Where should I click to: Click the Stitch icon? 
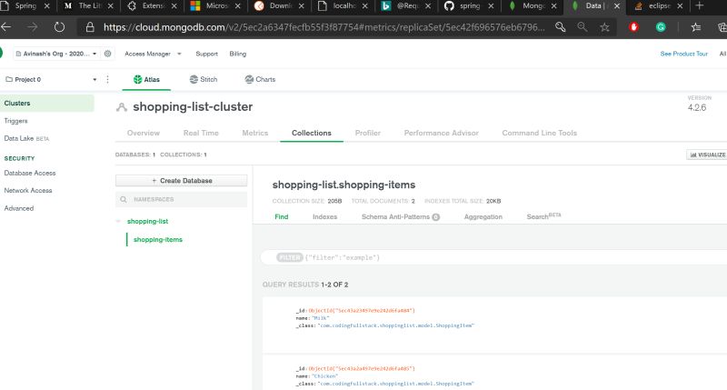point(194,79)
